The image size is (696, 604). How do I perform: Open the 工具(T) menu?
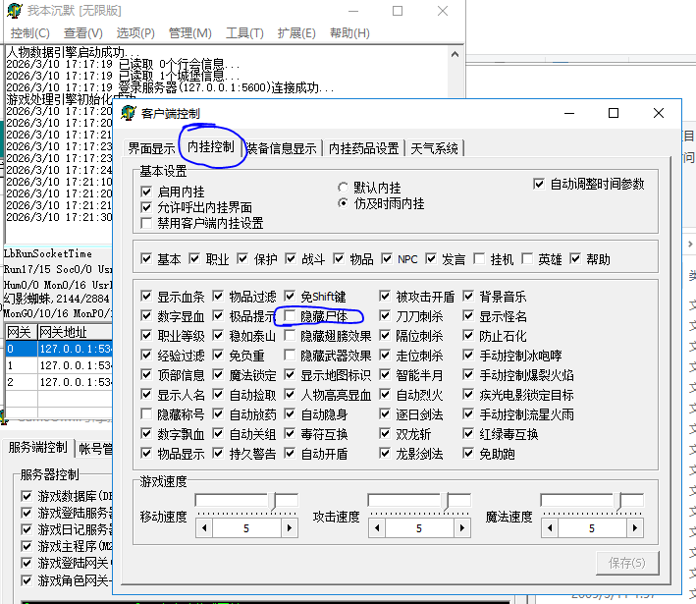(243, 33)
